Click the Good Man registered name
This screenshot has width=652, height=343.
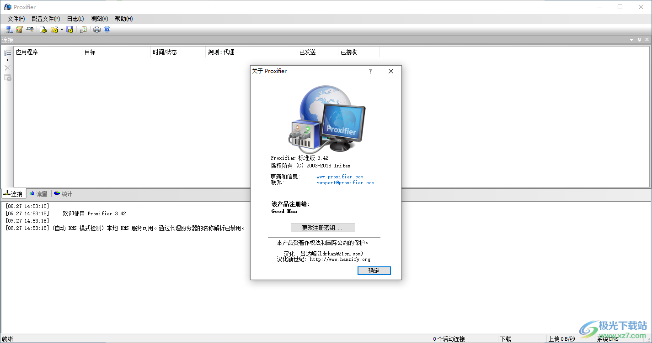click(x=284, y=211)
